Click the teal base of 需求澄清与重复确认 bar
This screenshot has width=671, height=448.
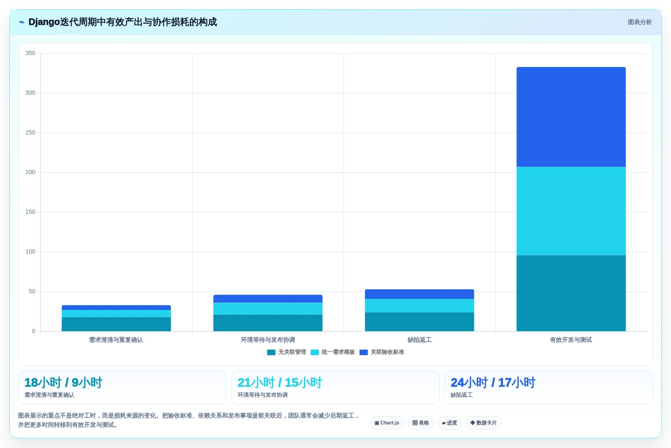(x=116, y=324)
